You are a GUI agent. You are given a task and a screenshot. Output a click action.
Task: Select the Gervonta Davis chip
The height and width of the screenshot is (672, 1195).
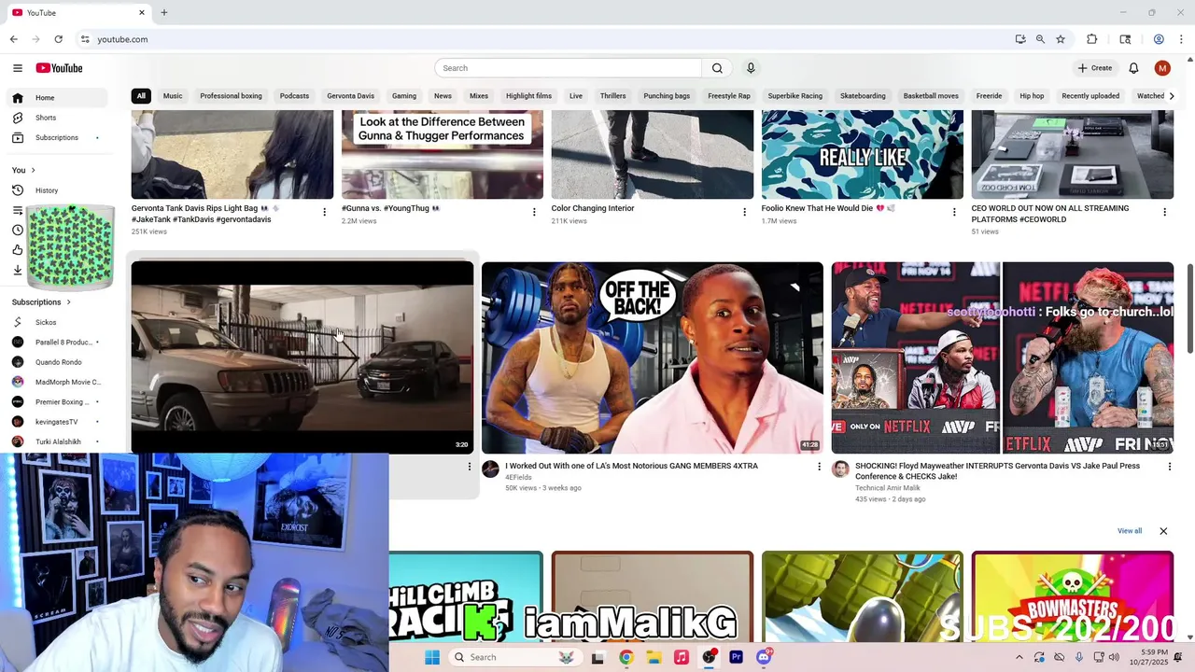point(350,96)
